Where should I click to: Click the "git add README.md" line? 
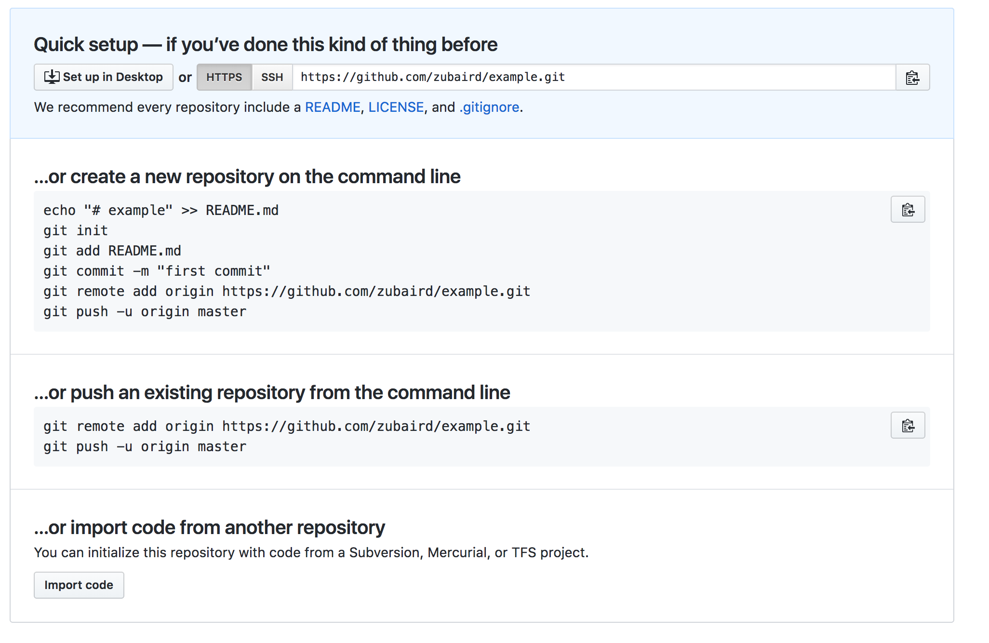click(112, 251)
